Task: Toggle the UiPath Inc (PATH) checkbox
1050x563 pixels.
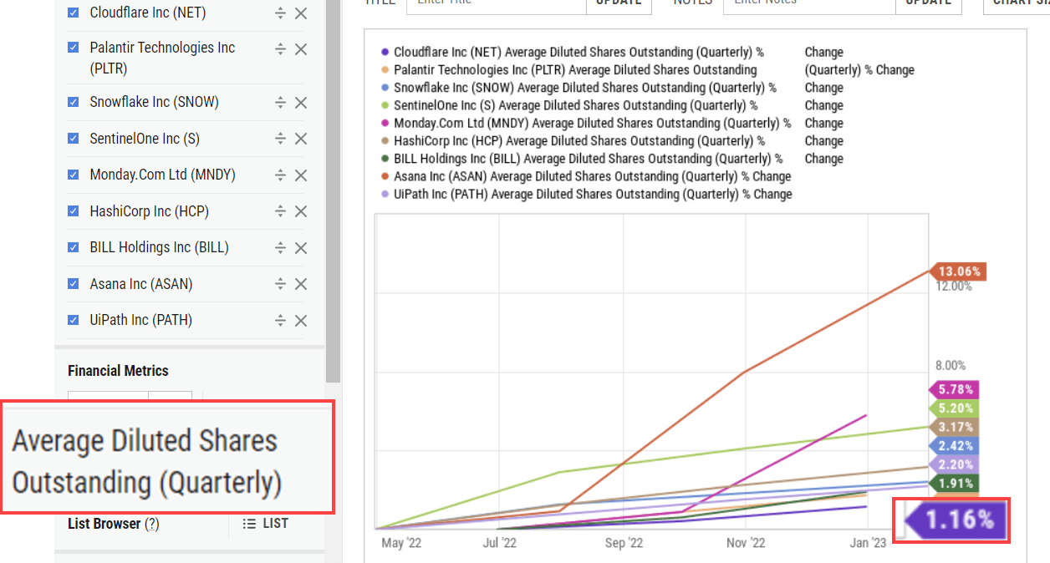Action: tap(74, 320)
